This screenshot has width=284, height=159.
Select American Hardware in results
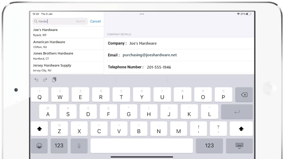67,44
